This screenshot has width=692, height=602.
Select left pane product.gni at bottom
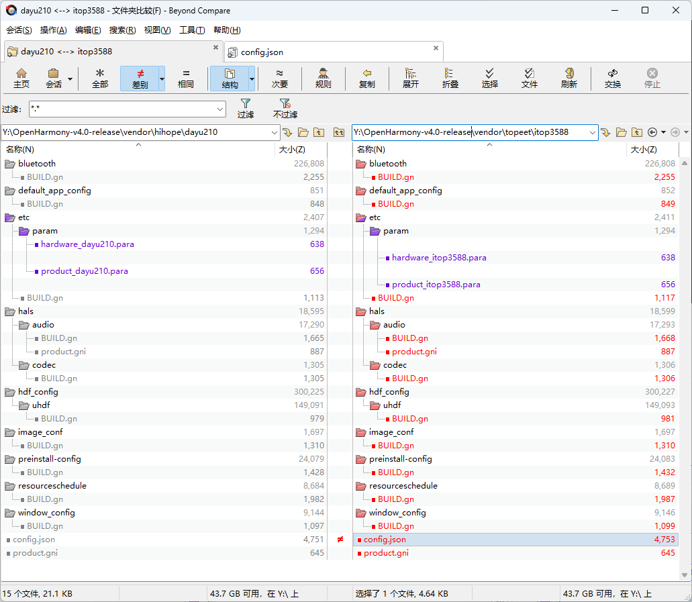pos(35,552)
